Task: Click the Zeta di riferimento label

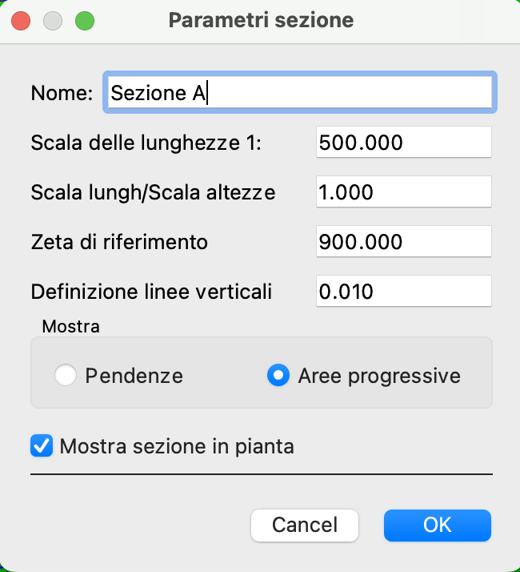Action: (x=119, y=242)
